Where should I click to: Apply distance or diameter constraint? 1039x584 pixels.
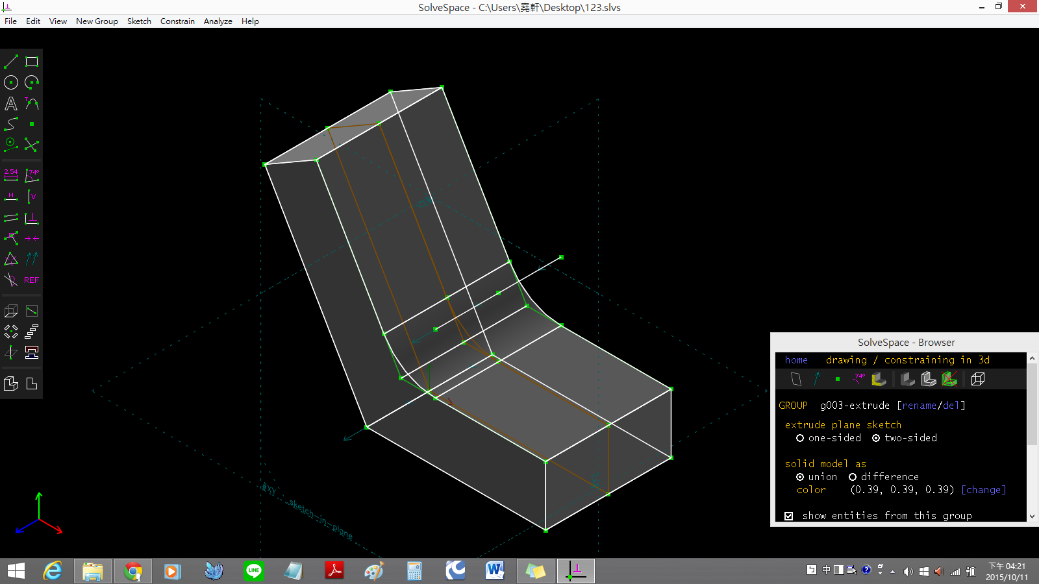coord(11,175)
